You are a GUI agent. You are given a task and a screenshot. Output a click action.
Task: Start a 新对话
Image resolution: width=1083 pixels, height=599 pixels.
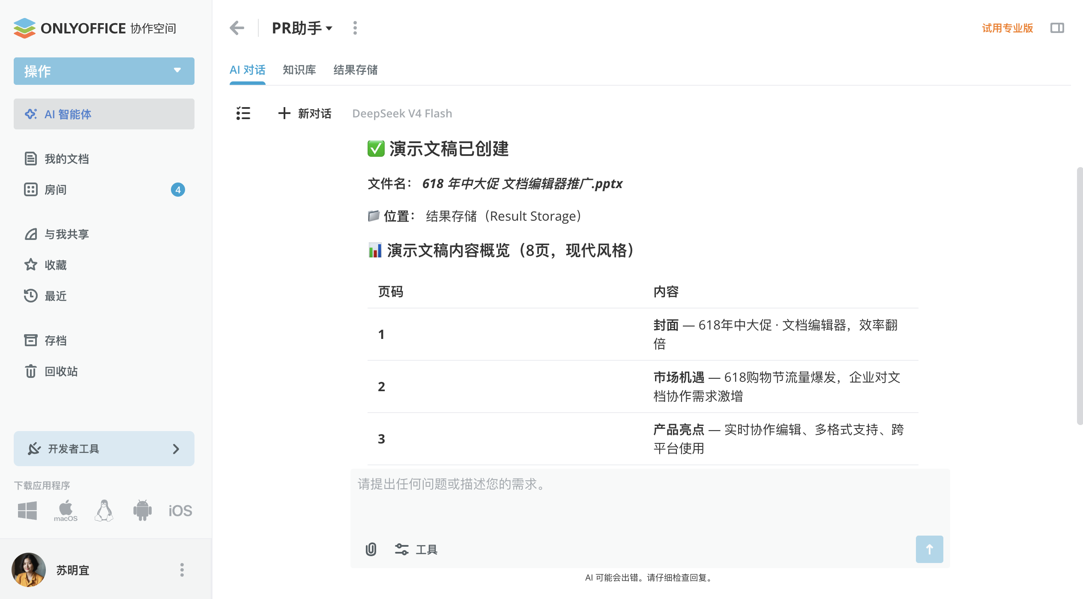tap(305, 114)
